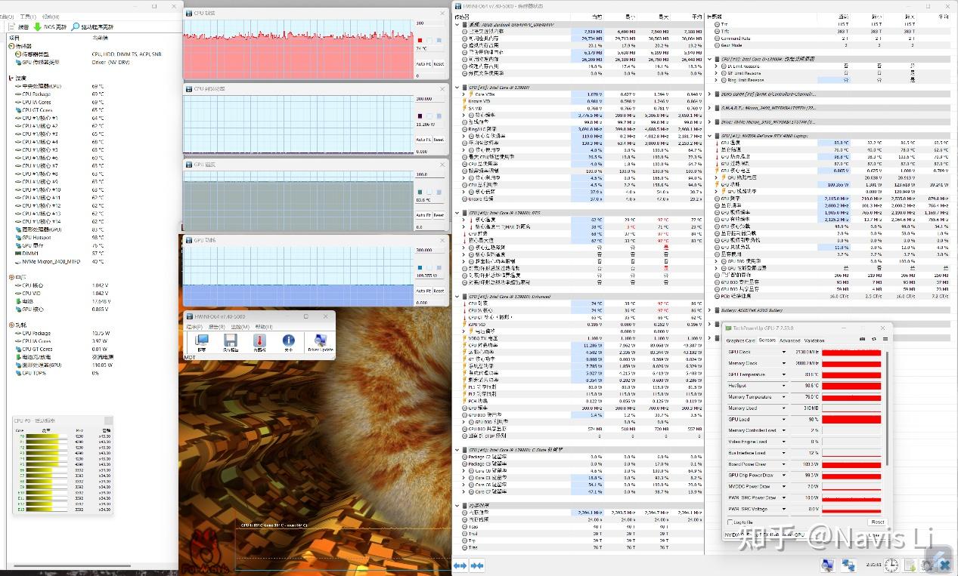Click the Sensors thermometer icon in HWiNFO64

[259, 340]
